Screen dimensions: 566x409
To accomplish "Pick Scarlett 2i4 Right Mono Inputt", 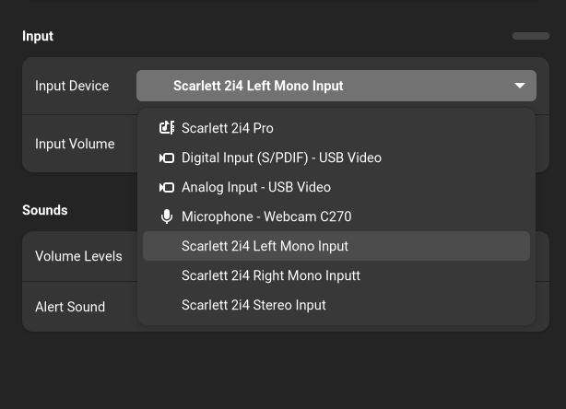I will (336, 275).
